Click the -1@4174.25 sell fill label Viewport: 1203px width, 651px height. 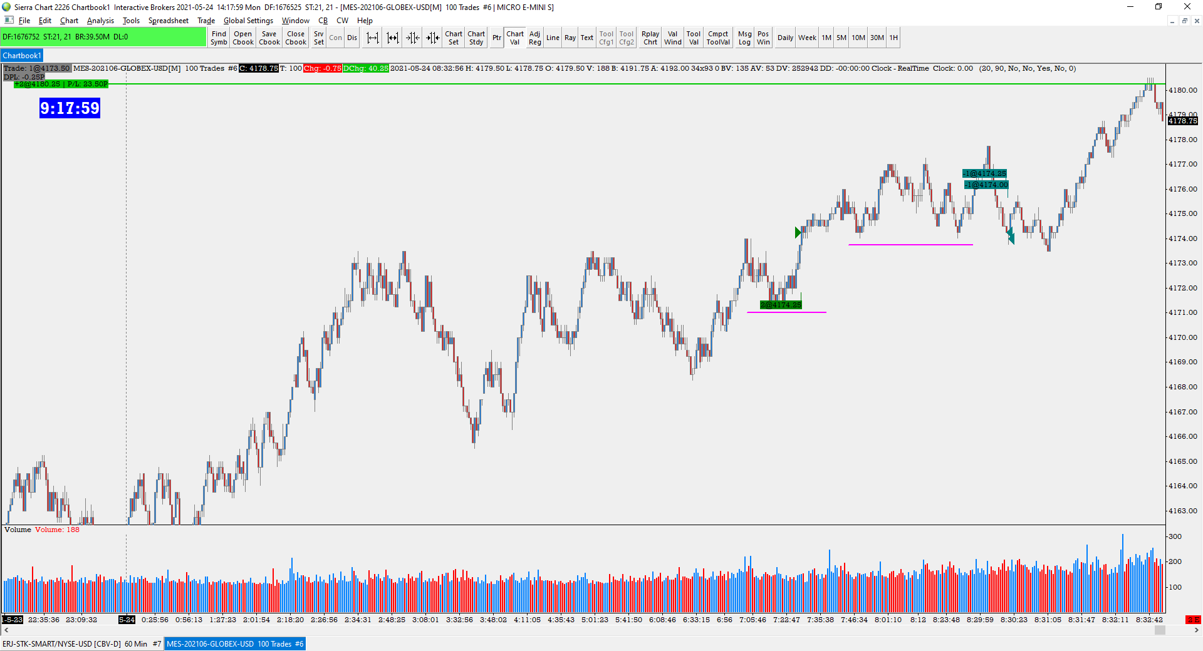(984, 173)
